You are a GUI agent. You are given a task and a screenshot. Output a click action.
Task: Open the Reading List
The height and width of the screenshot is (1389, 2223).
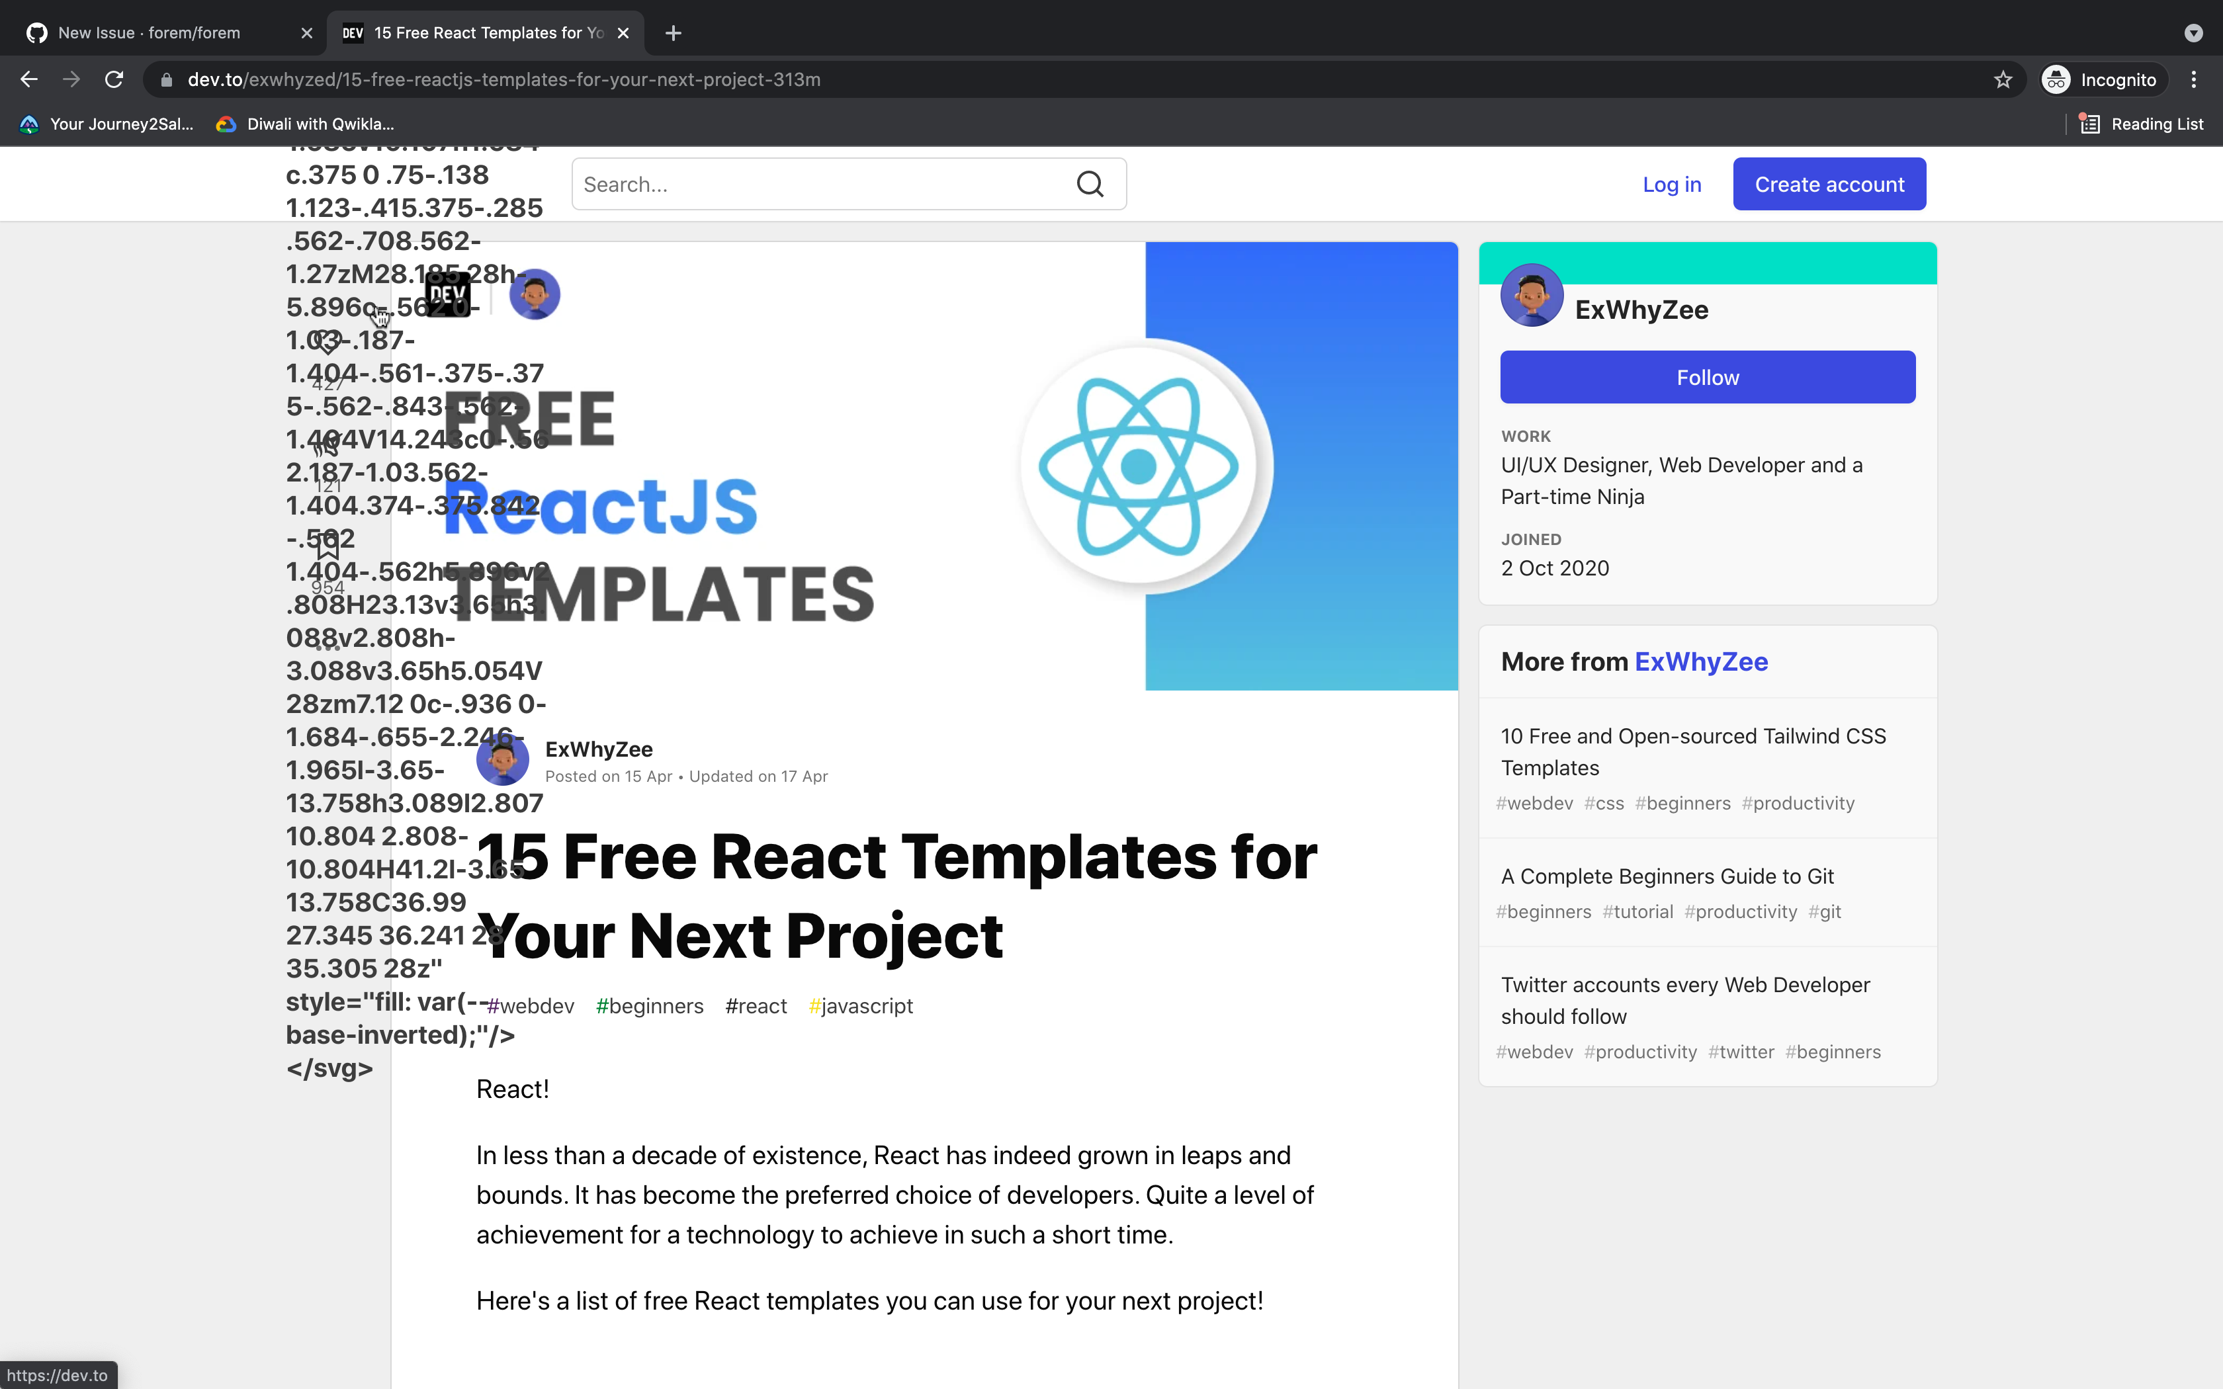click(2142, 124)
